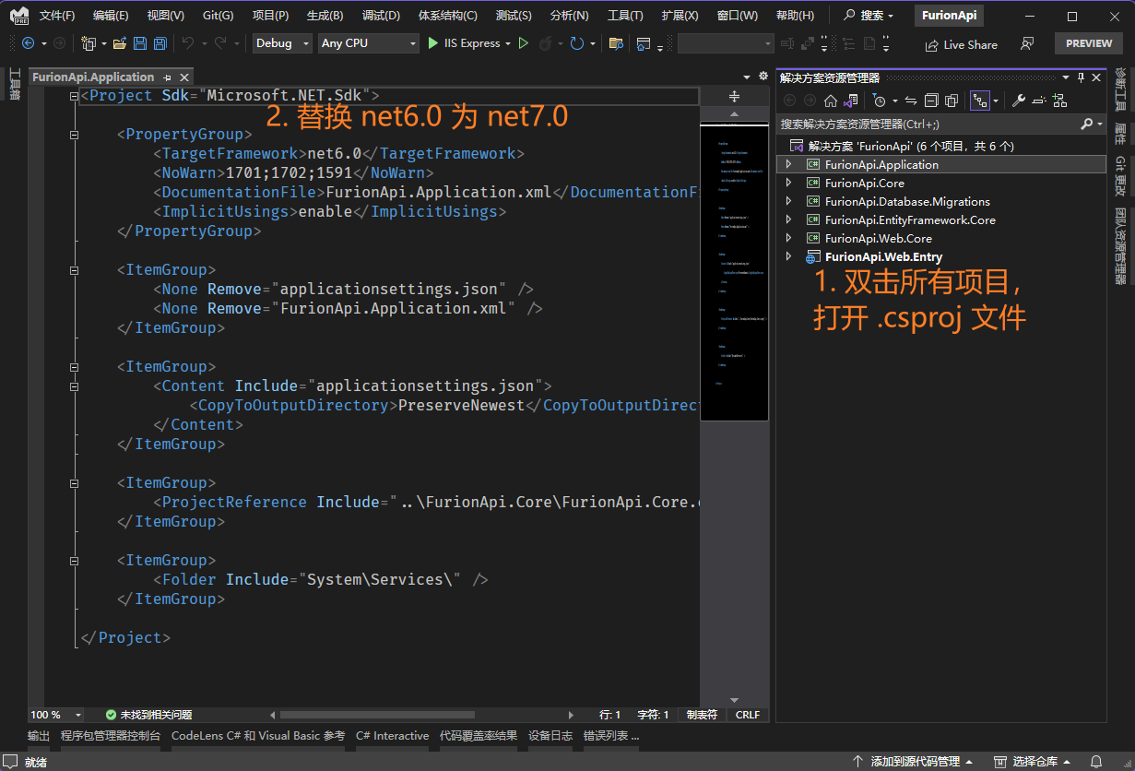The width and height of the screenshot is (1135, 771).
Task: Click the Find in Files icon
Action: pyautogui.click(x=616, y=43)
